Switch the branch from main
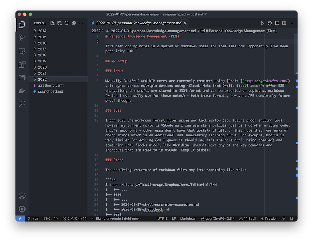 point(33,219)
